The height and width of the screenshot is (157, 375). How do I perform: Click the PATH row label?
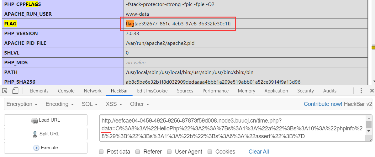[x=11, y=72]
